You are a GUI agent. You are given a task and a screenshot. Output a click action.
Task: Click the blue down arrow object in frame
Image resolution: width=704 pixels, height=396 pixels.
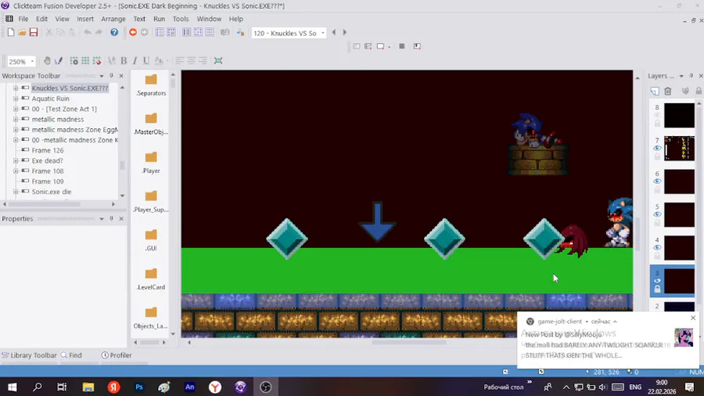click(x=377, y=221)
